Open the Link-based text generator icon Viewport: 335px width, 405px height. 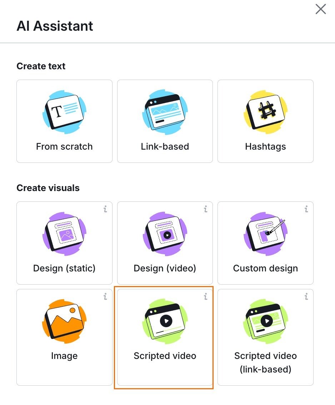click(165, 112)
